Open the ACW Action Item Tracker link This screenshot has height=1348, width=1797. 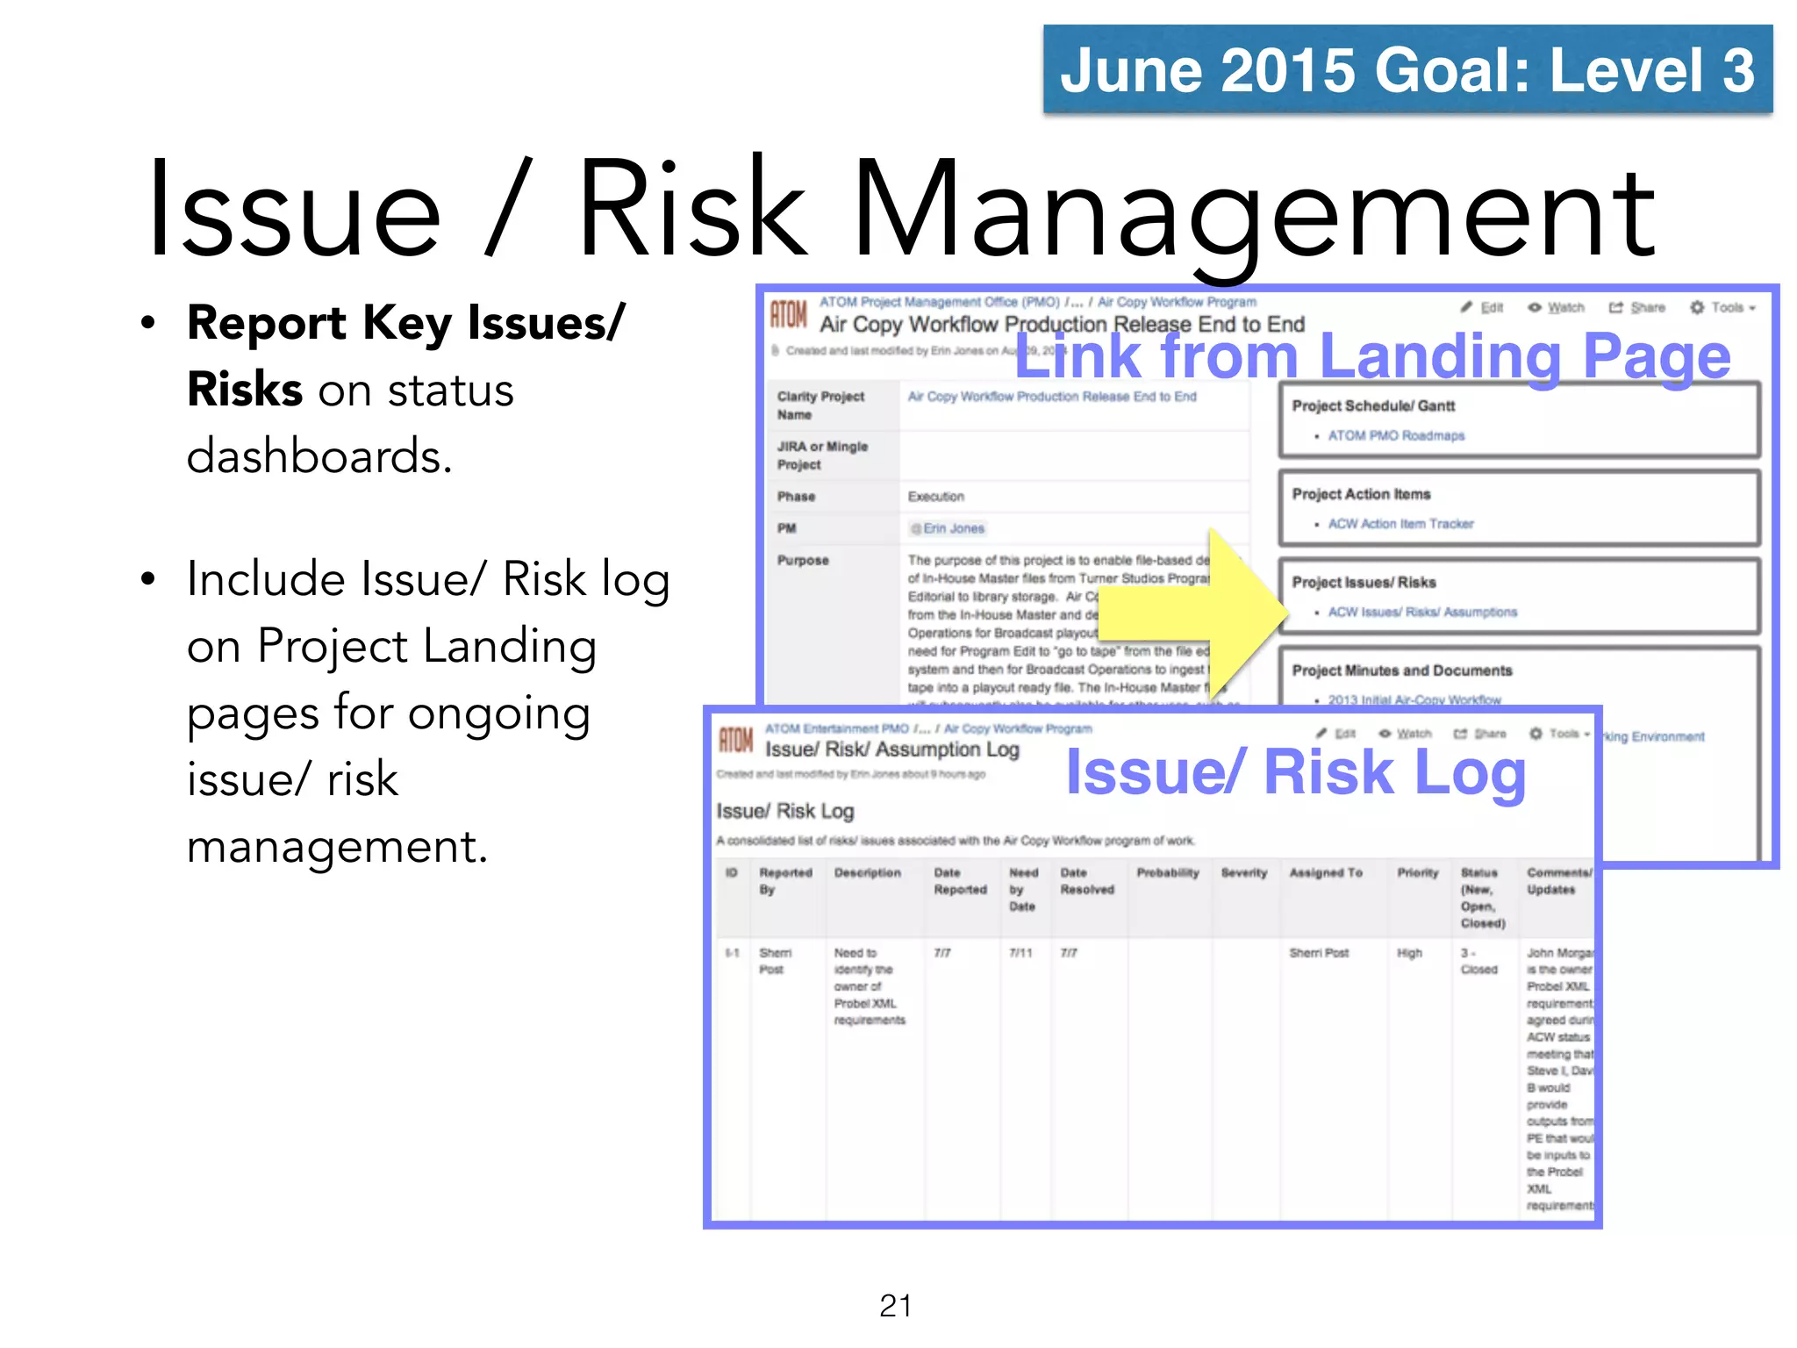click(1400, 524)
